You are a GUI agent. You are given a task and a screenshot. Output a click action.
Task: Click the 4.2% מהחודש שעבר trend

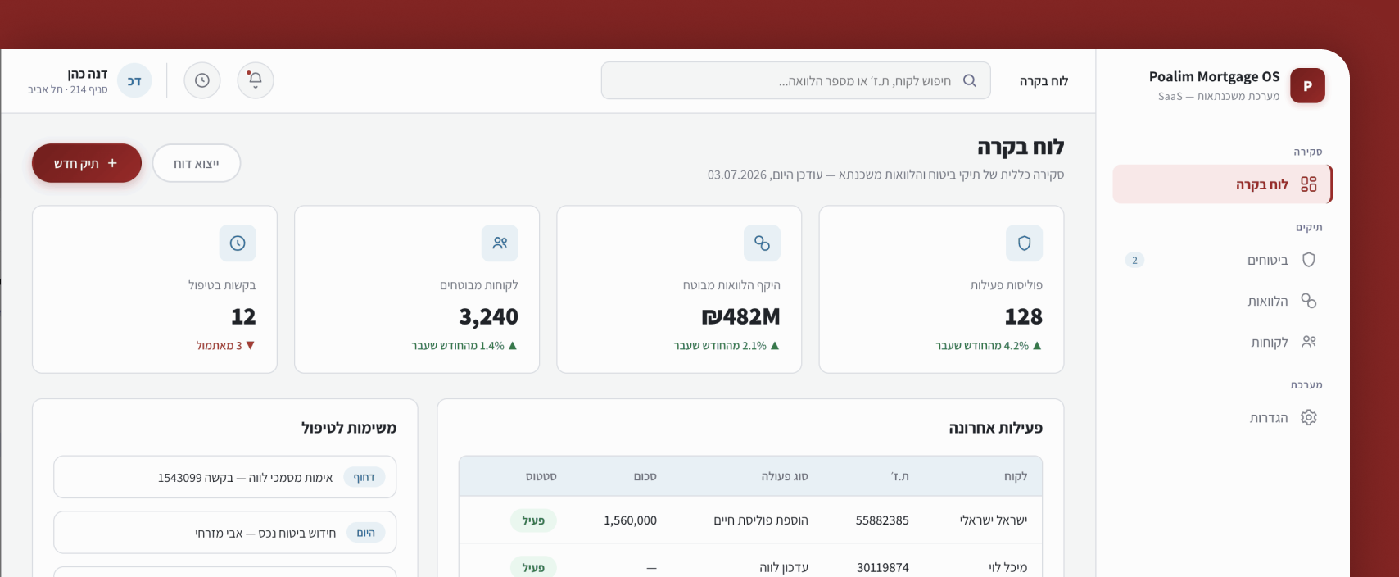[x=989, y=346]
